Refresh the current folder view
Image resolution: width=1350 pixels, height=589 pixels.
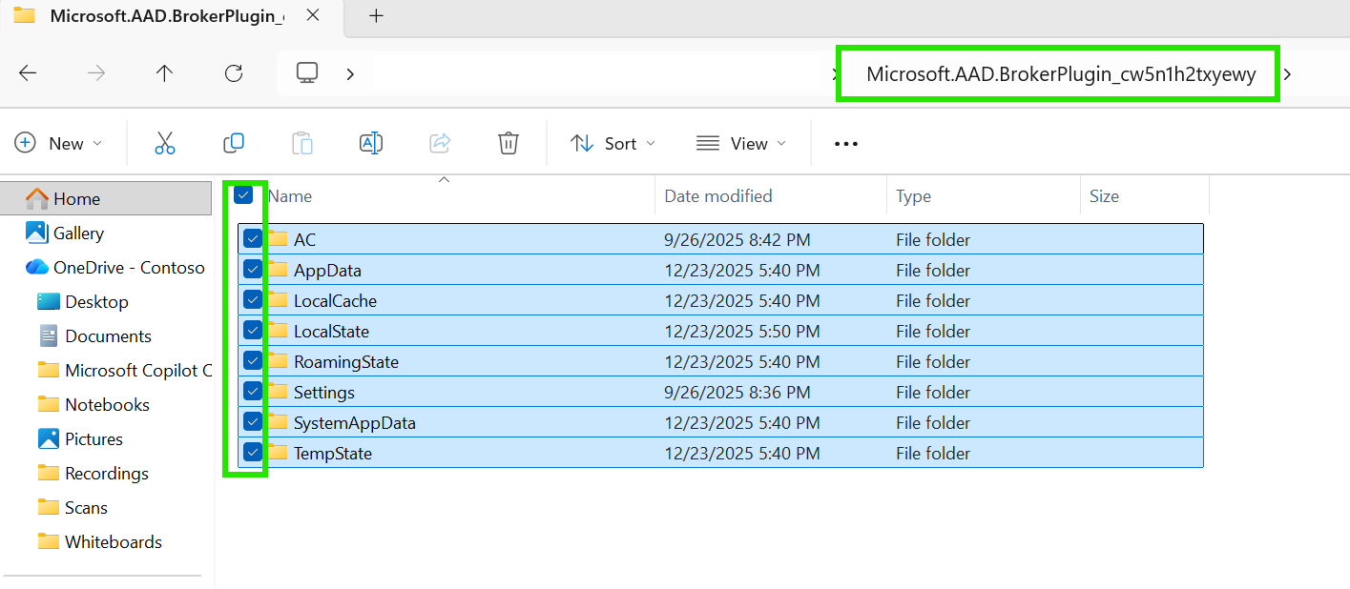[x=234, y=73]
